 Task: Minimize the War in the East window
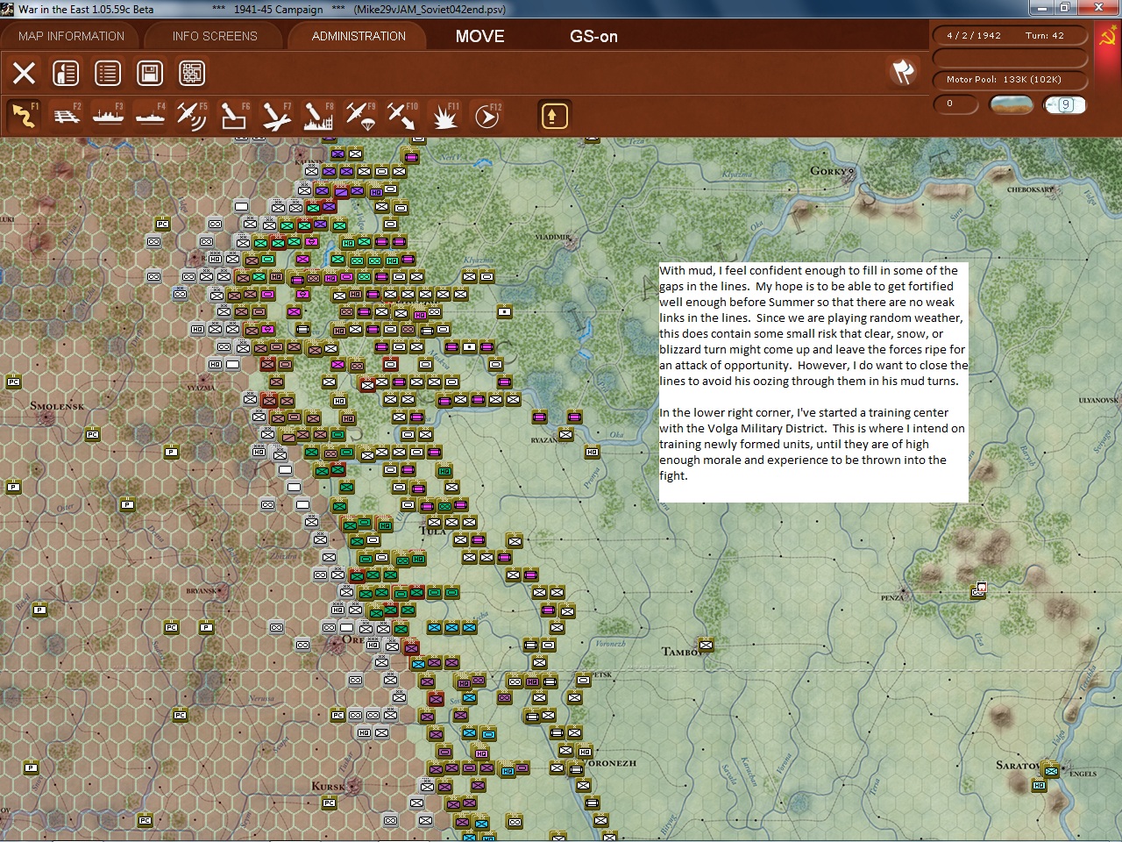[x=1042, y=8]
